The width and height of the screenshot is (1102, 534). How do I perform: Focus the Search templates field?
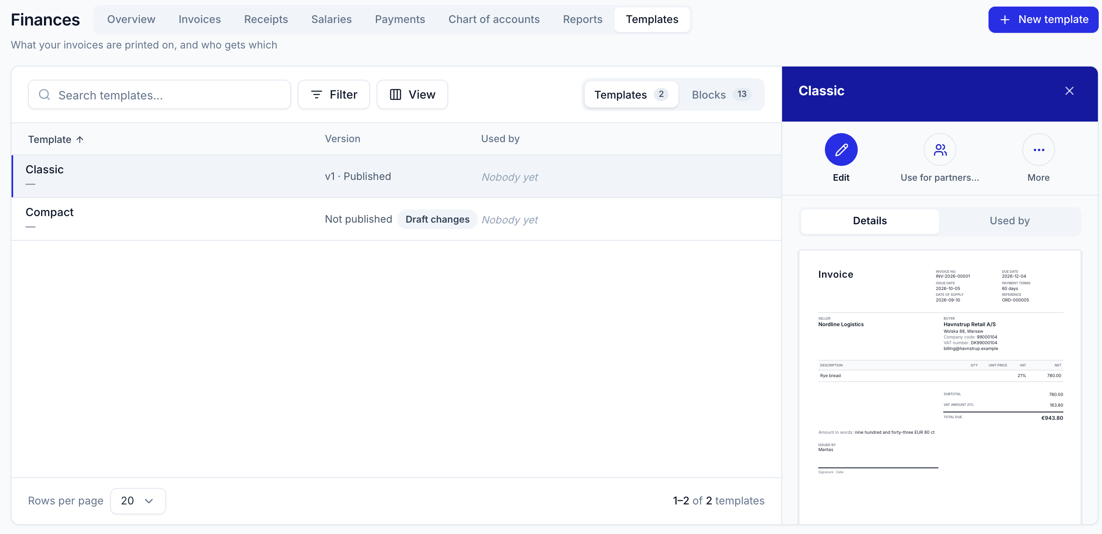point(159,94)
